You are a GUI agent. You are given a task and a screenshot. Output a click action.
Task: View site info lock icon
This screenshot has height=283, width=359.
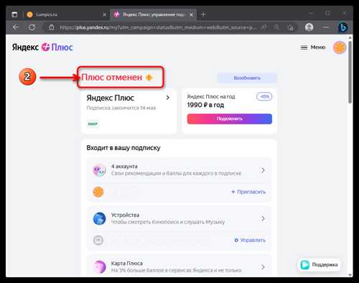[x=52, y=27]
